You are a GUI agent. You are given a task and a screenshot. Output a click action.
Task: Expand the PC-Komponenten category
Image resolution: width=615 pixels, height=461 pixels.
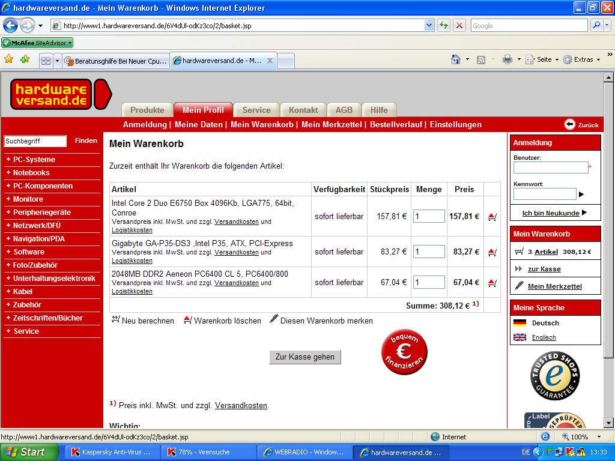pyautogui.click(x=43, y=186)
